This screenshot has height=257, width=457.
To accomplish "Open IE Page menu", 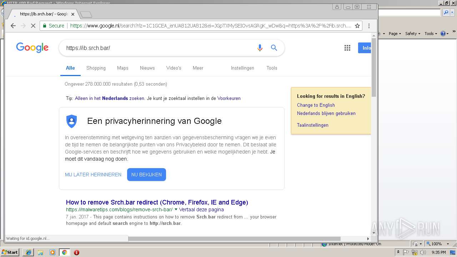I will coord(395,34).
